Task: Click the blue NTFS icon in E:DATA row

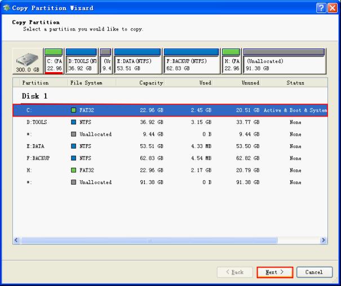Action: tap(73, 146)
